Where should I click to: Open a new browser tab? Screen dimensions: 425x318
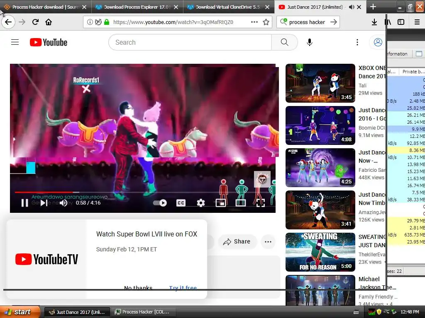click(x=373, y=7)
